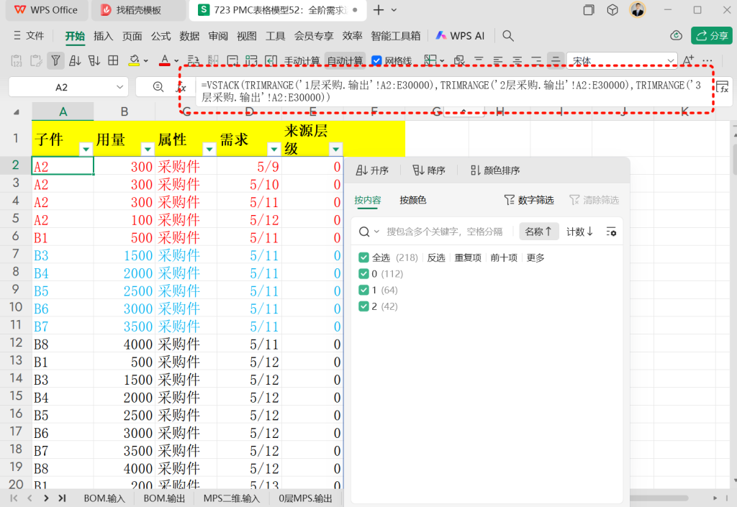Open the A2 name box dropdown
The height and width of the screenshot is (507, 737).
click(119, 87)
